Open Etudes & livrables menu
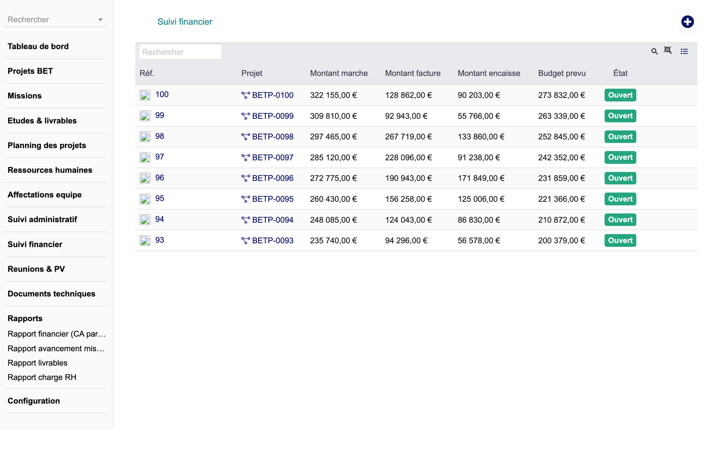Viewport: 717px width, 460px height. [42, 121]
